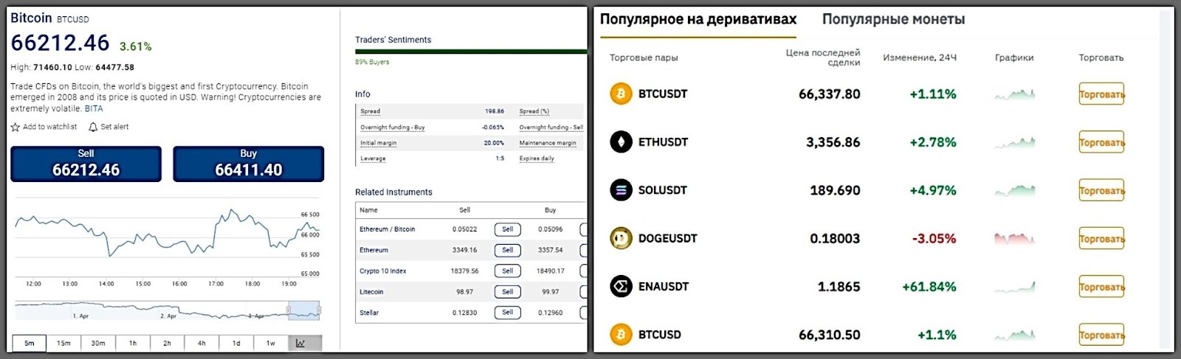Click the Crypto 10 Index name

[383, 271]
